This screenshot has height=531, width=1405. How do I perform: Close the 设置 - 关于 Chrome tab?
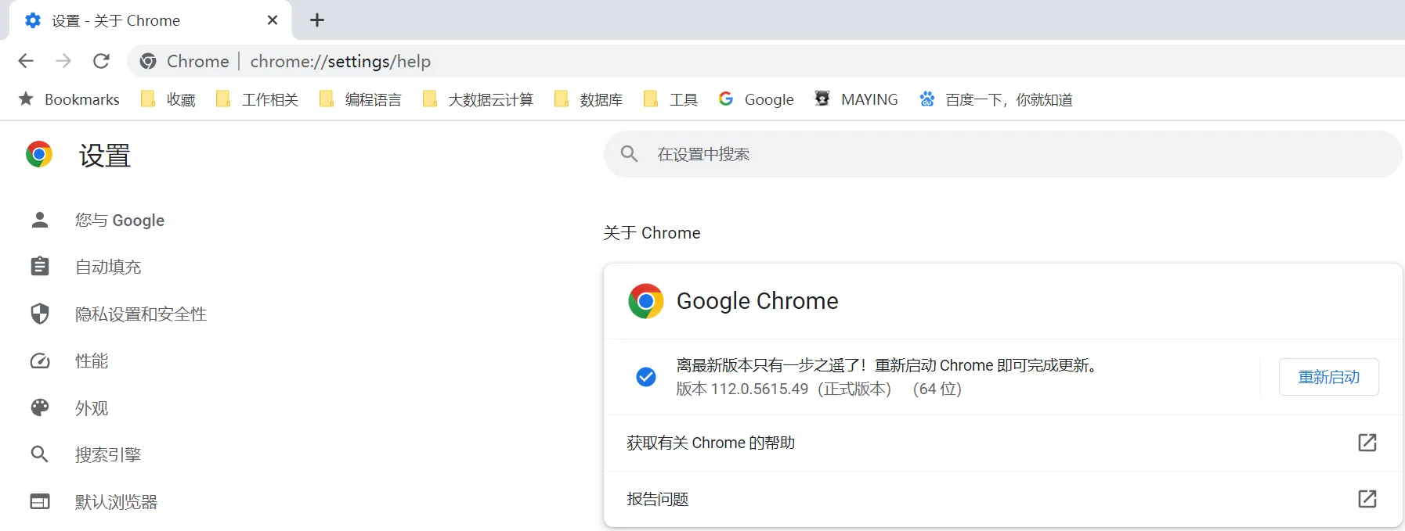pos(273,20)
